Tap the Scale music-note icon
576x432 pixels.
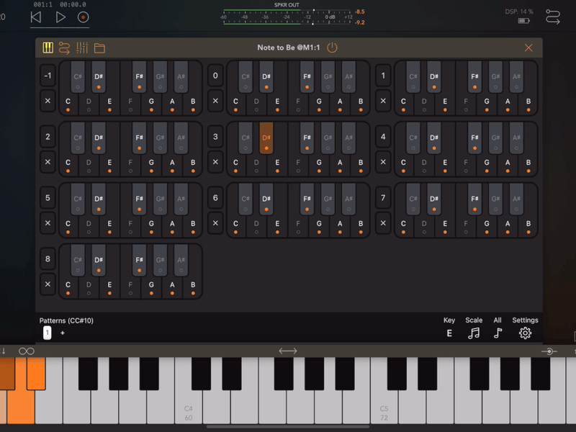point(473,333)
